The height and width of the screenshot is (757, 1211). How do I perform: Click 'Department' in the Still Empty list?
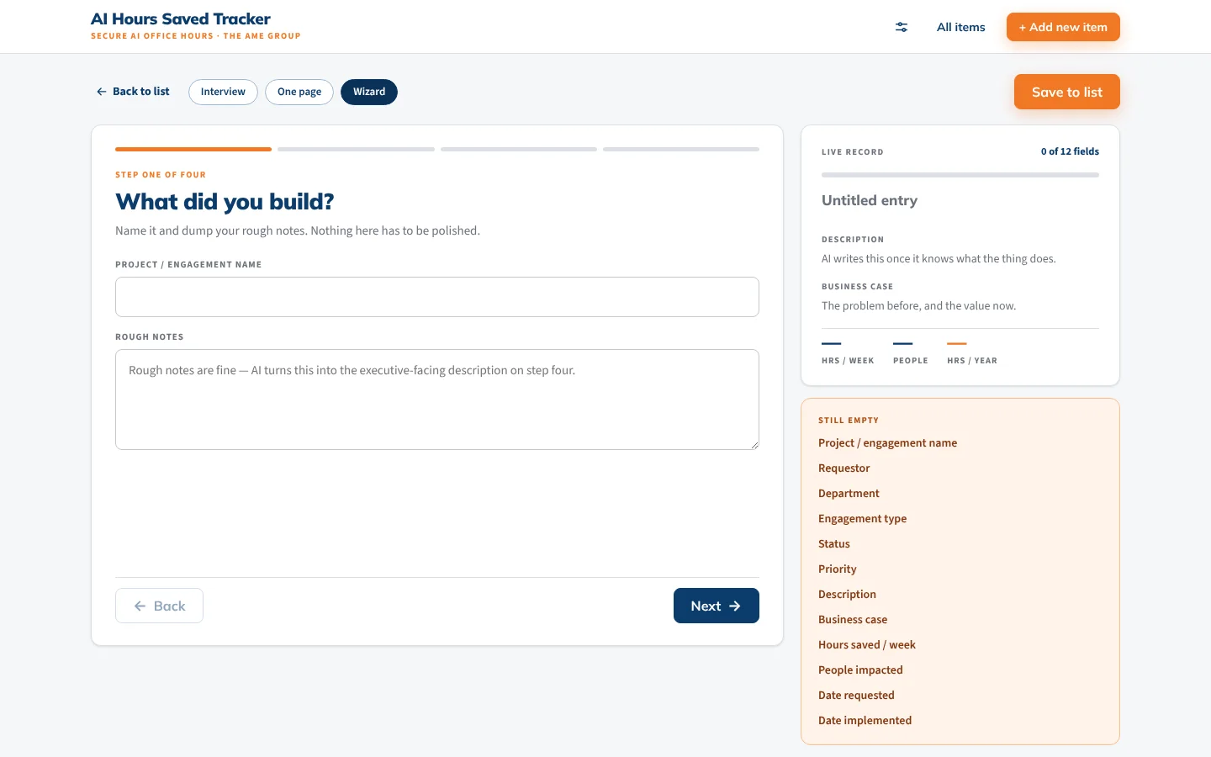click(849, 494)
